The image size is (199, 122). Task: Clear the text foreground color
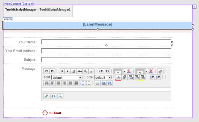129,71
